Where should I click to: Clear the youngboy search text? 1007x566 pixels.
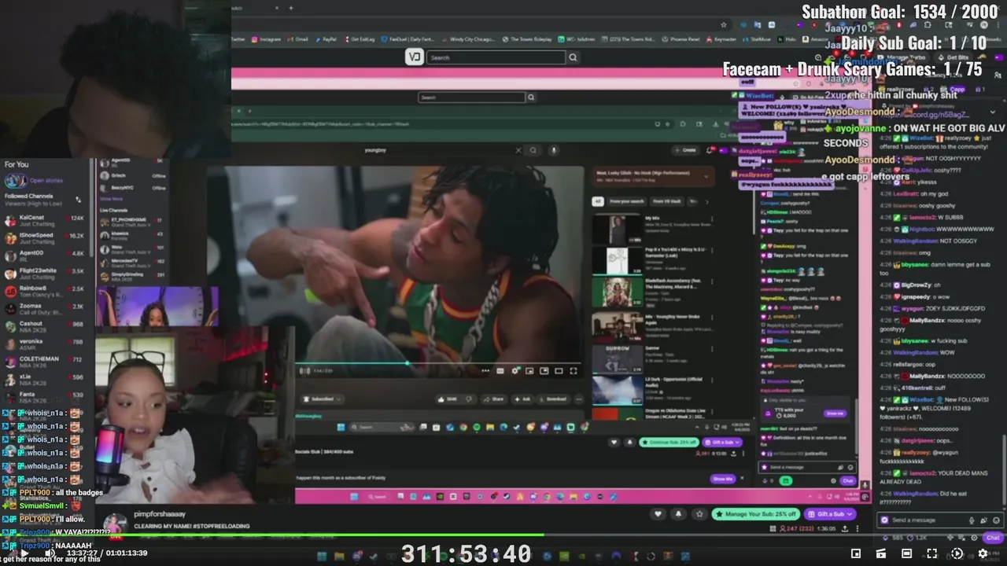[x=518, y=150]
